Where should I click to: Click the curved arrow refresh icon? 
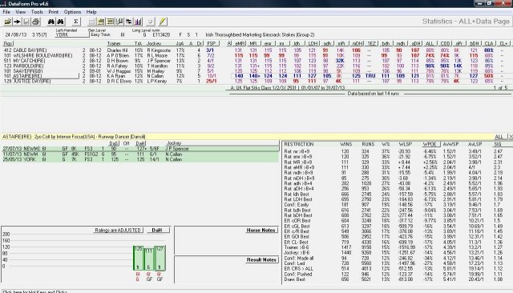tap(150, 22)
